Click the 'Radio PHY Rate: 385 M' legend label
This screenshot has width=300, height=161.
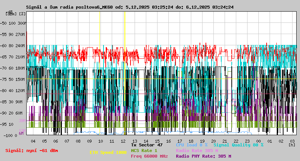click(203, 156)
